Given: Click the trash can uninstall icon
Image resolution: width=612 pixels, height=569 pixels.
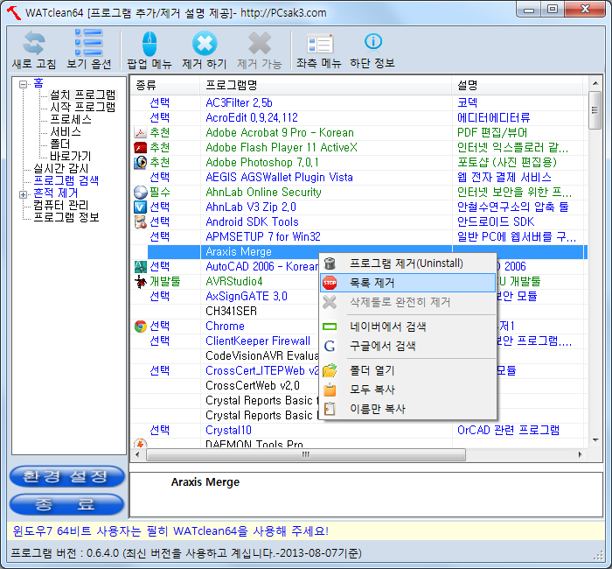Looking at the screenshot, I should (x=330, y=263).
